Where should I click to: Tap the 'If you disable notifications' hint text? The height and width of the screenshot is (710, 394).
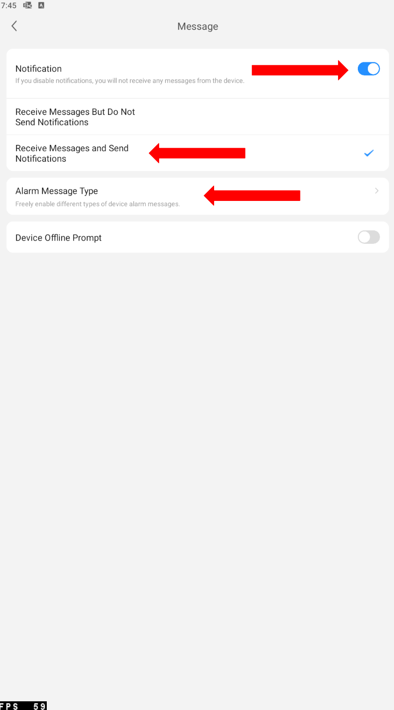(130, 81)
